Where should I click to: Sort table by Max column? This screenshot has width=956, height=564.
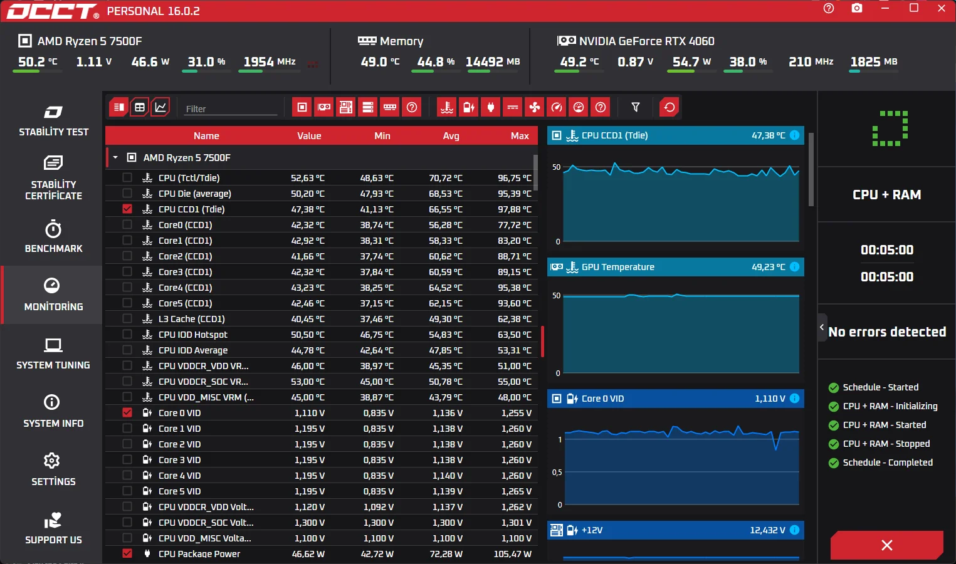point(520,136)
